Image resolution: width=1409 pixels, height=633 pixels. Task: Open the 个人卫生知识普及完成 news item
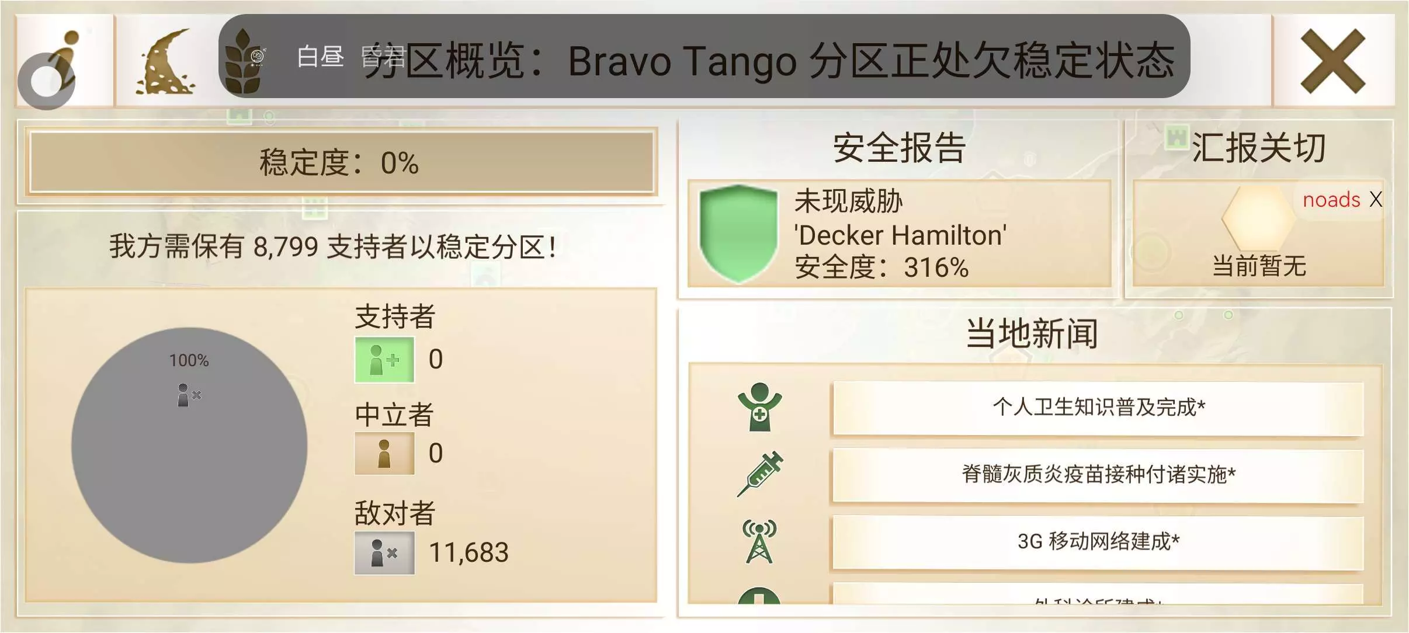[x=1098, y=408]
